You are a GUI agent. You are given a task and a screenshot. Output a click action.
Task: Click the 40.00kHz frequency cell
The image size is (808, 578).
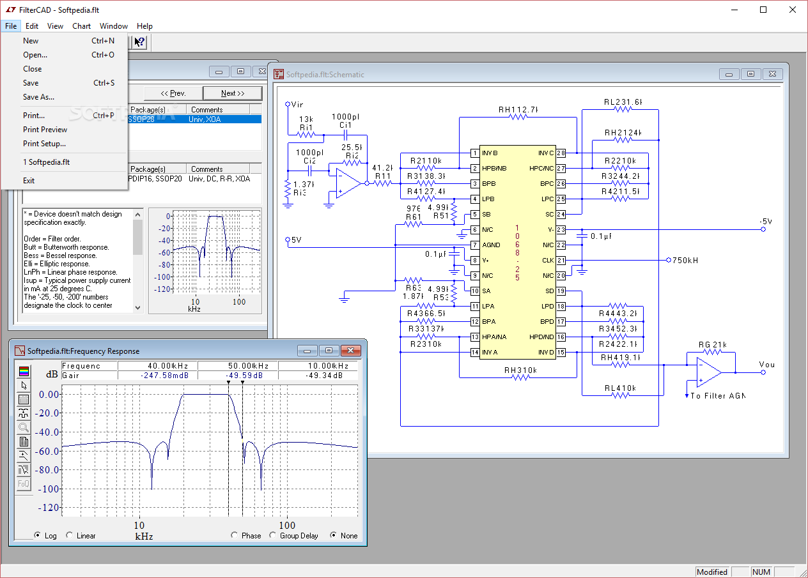tap(157, 366)
